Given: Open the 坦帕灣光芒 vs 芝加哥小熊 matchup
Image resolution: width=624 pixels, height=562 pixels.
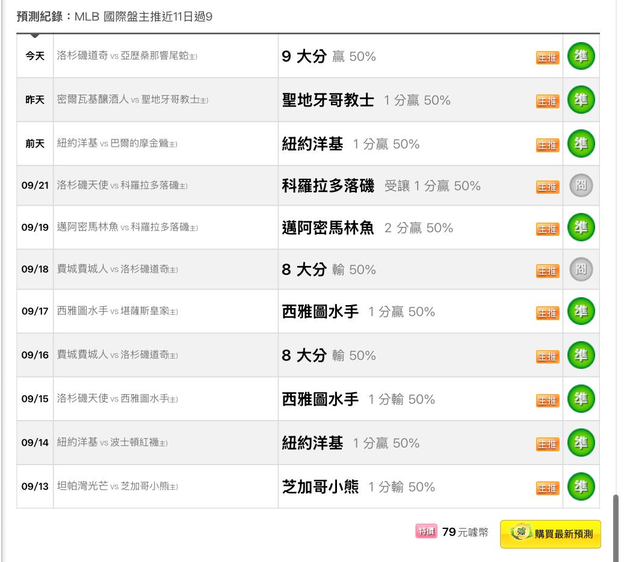Looking at the screenshot, I should pyautogui.click(x=117, y=486).
